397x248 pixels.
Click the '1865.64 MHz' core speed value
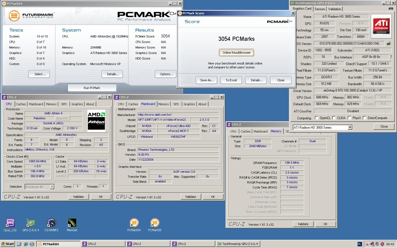[x=37, y=161]
